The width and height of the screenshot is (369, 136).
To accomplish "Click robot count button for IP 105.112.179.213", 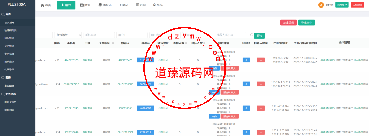I will [261, 84].
